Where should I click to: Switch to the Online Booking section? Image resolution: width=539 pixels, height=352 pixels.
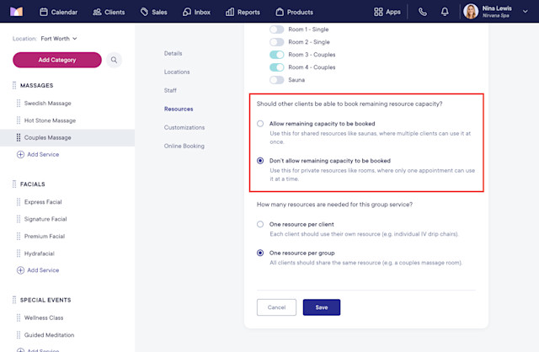[184, 146]
